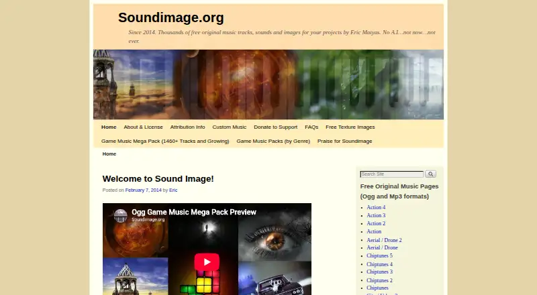Viewport: 537px width, 295px height.
Task: Open Free Texture Images page
Action: pyautogui.click(x=350, y=127)
